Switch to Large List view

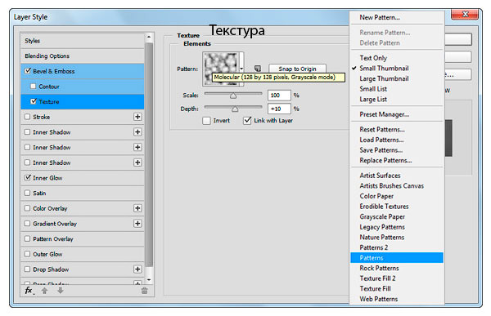tap(373, 100)
